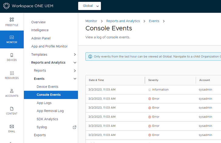Open the Content sidebar icon
Screen dimensions: 221x143
(12, 109)
